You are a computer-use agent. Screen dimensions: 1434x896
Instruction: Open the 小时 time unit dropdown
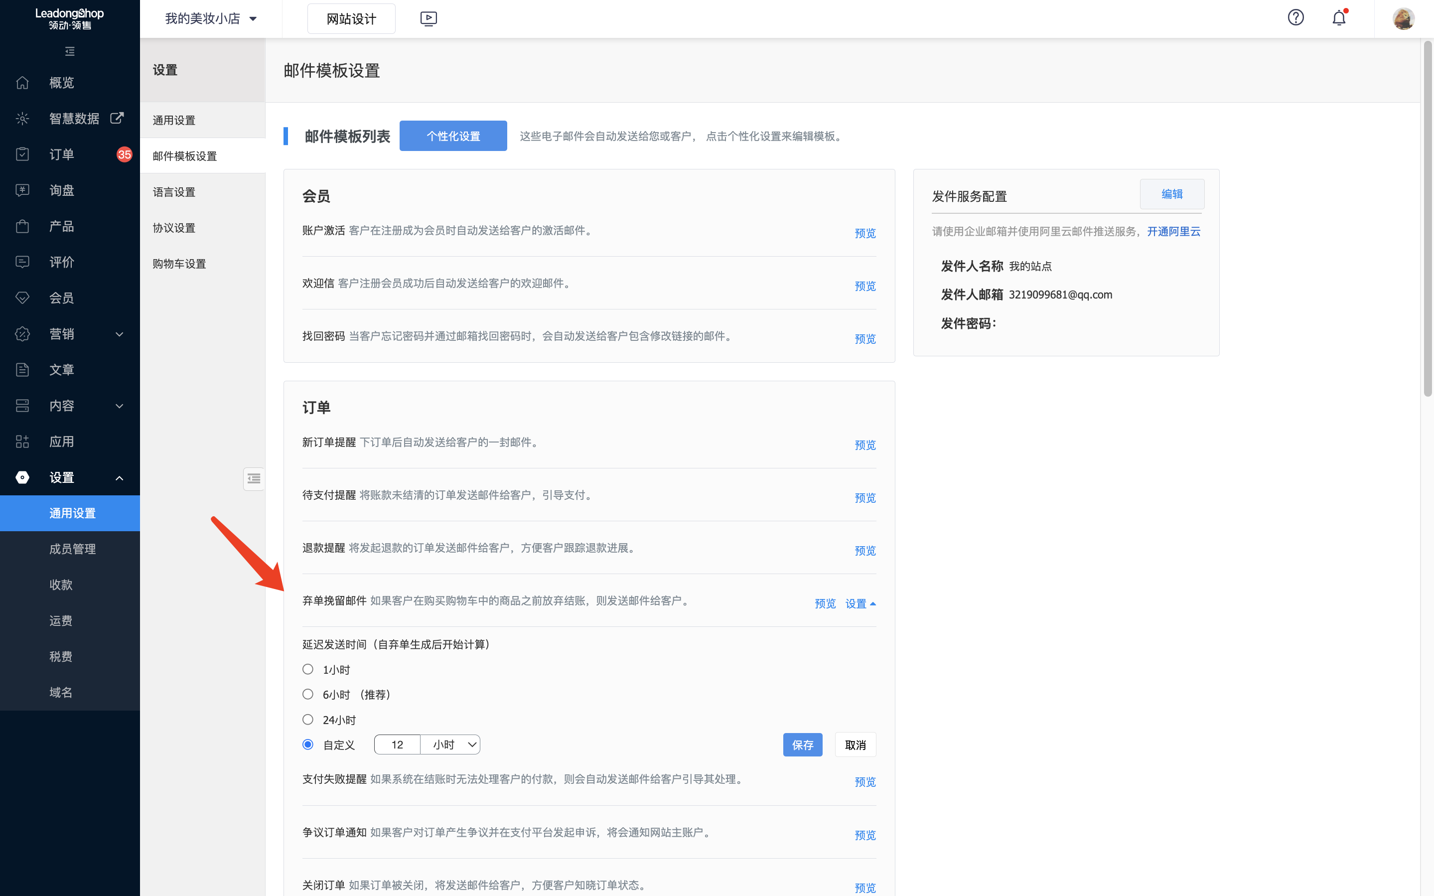(x=450, y=745)
